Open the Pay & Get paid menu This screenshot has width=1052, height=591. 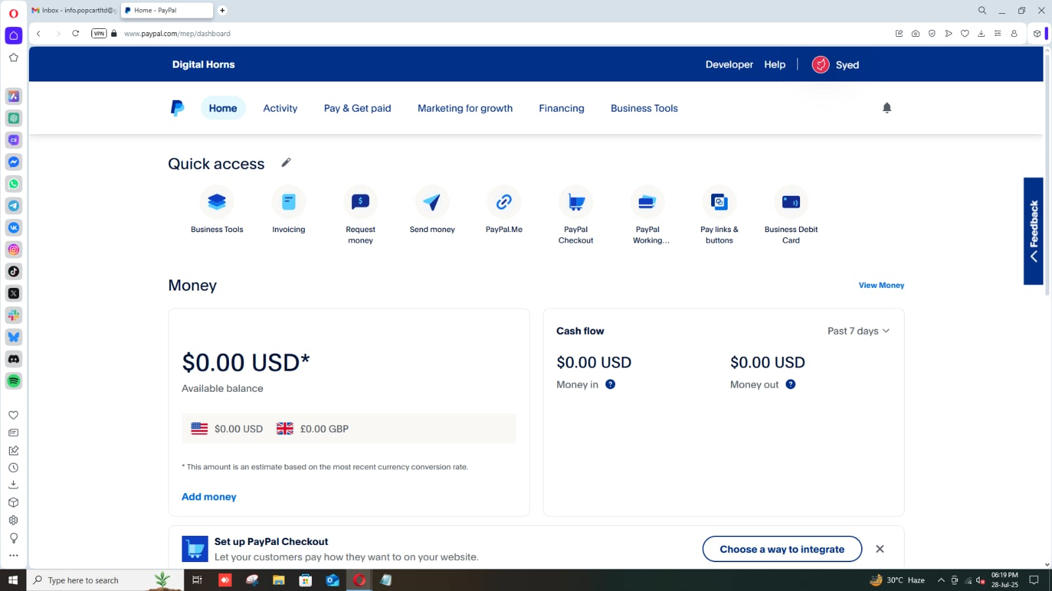coord(357,108)
